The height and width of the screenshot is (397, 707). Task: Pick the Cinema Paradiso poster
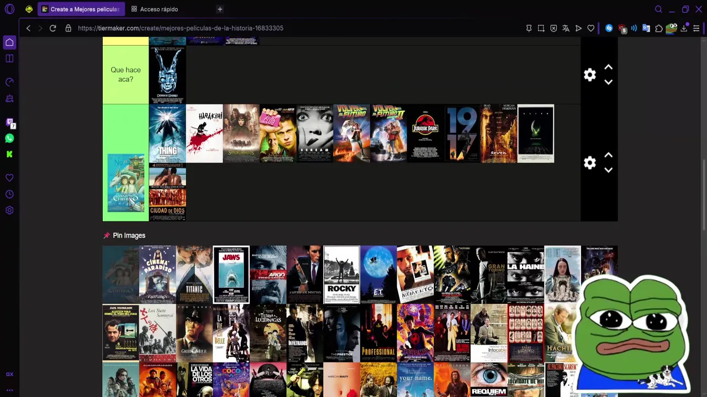157,275
